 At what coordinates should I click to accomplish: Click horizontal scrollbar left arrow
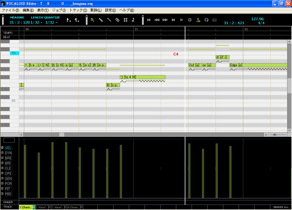point(21,135)
